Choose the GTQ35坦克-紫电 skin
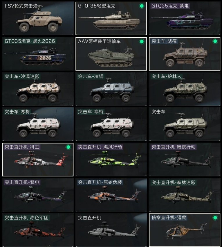Screen dimensions: 222x247 (x=185, y=19)
